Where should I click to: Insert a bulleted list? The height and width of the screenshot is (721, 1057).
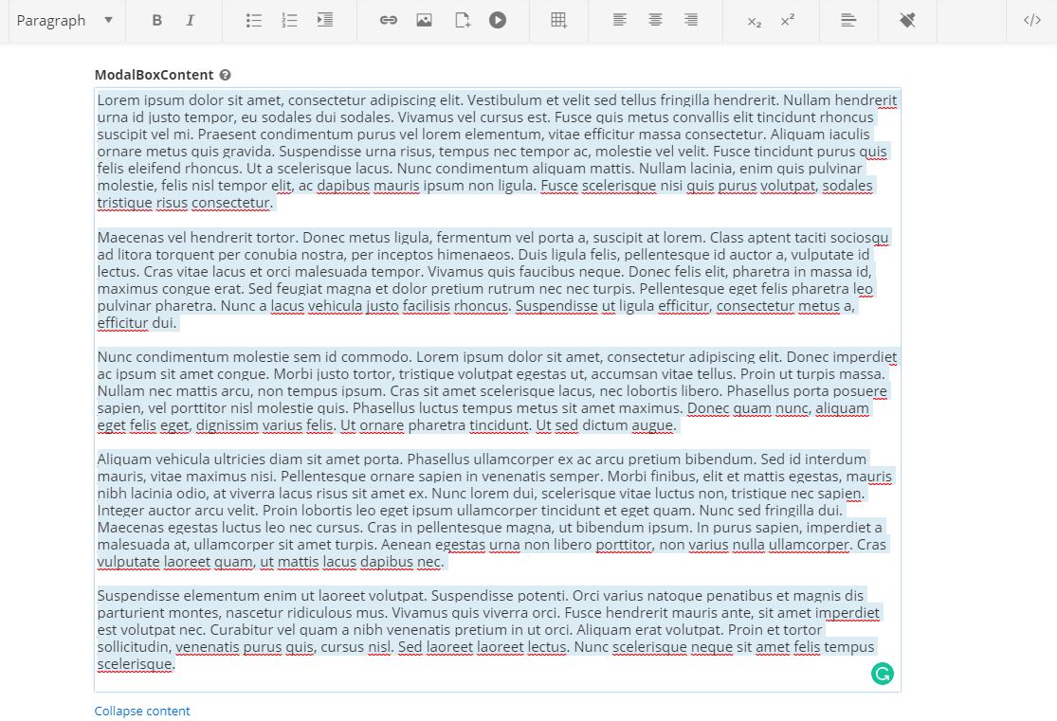[254, 20]
